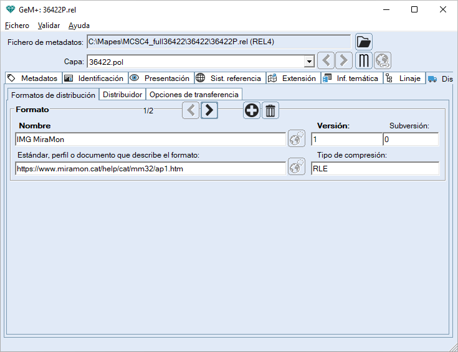458x352 pixels.
Task: Add a new format with plus icon
Action: coord(252,111)
